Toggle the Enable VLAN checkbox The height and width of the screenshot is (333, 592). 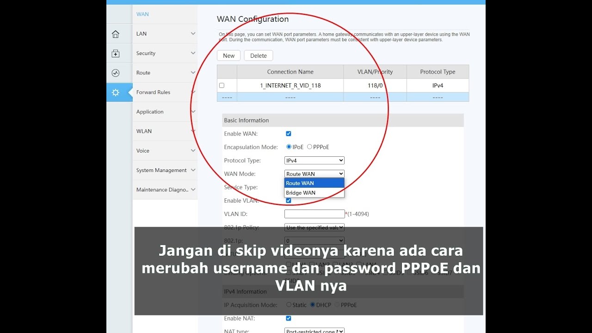click(289, 201)
